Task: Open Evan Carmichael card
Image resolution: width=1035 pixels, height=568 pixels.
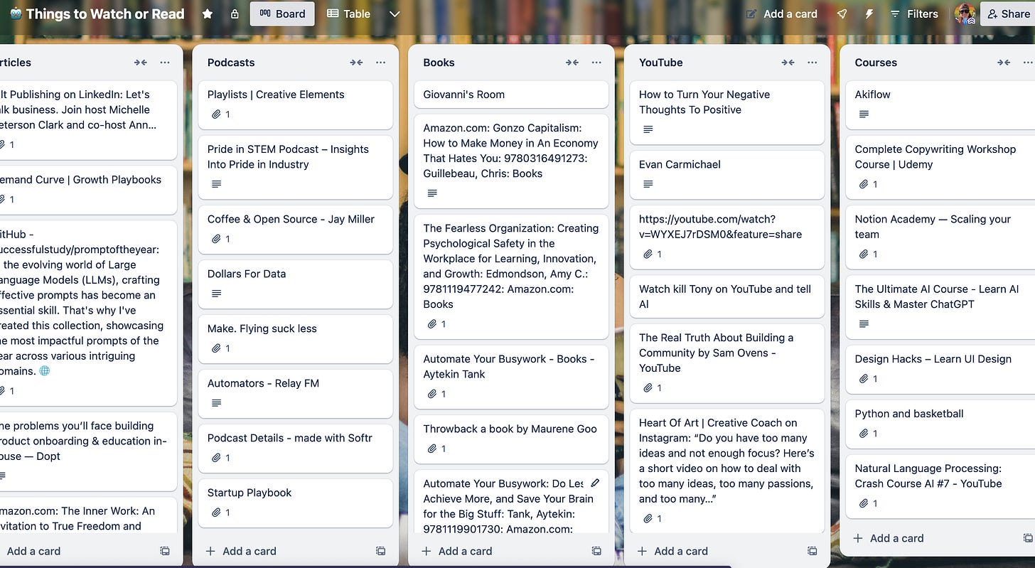Action: [727, 174]
